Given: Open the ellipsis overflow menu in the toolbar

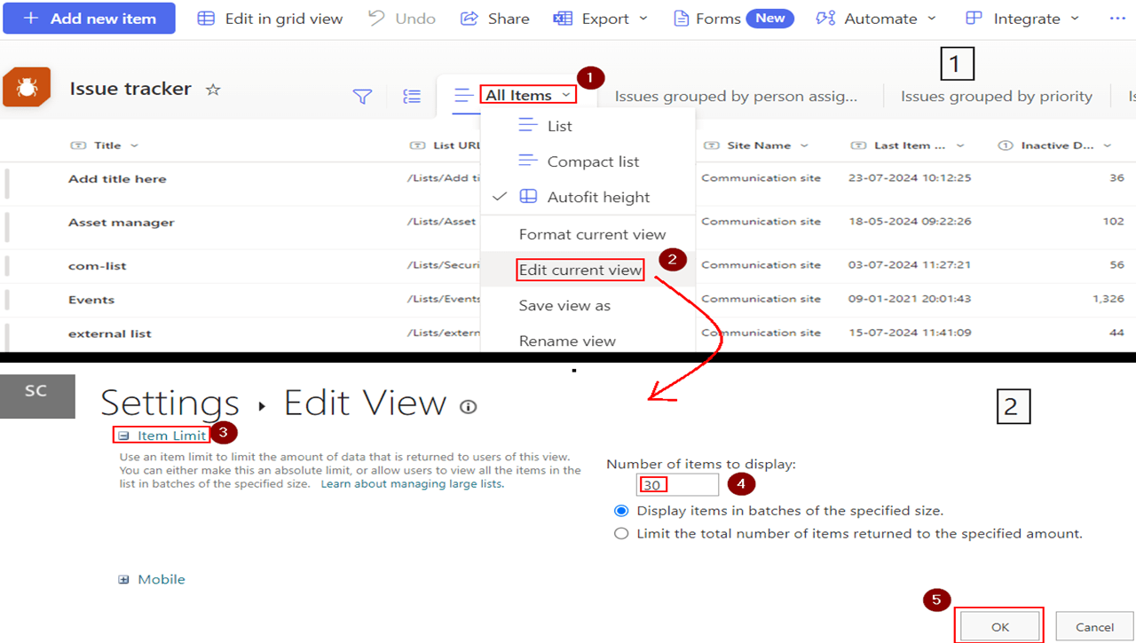Looking at the screenshot, I should coord(1116,18).
